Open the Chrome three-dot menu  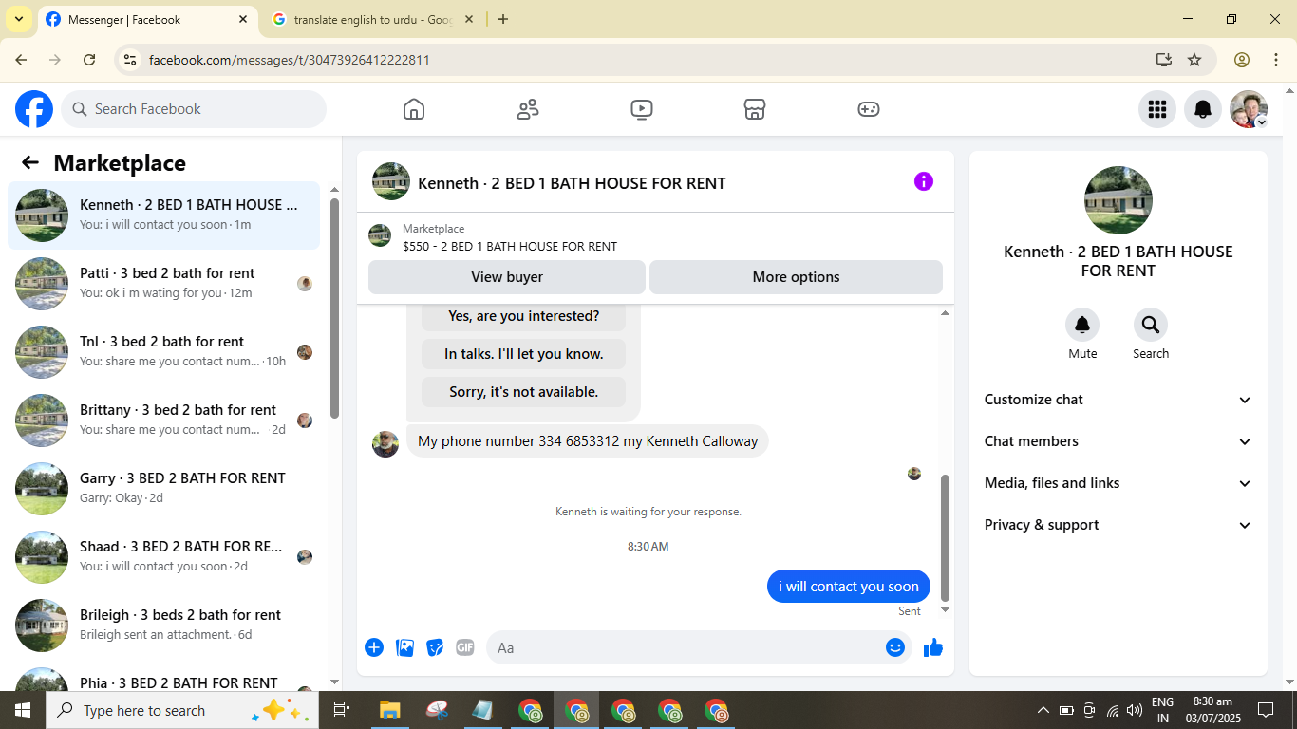[1276, 60]
